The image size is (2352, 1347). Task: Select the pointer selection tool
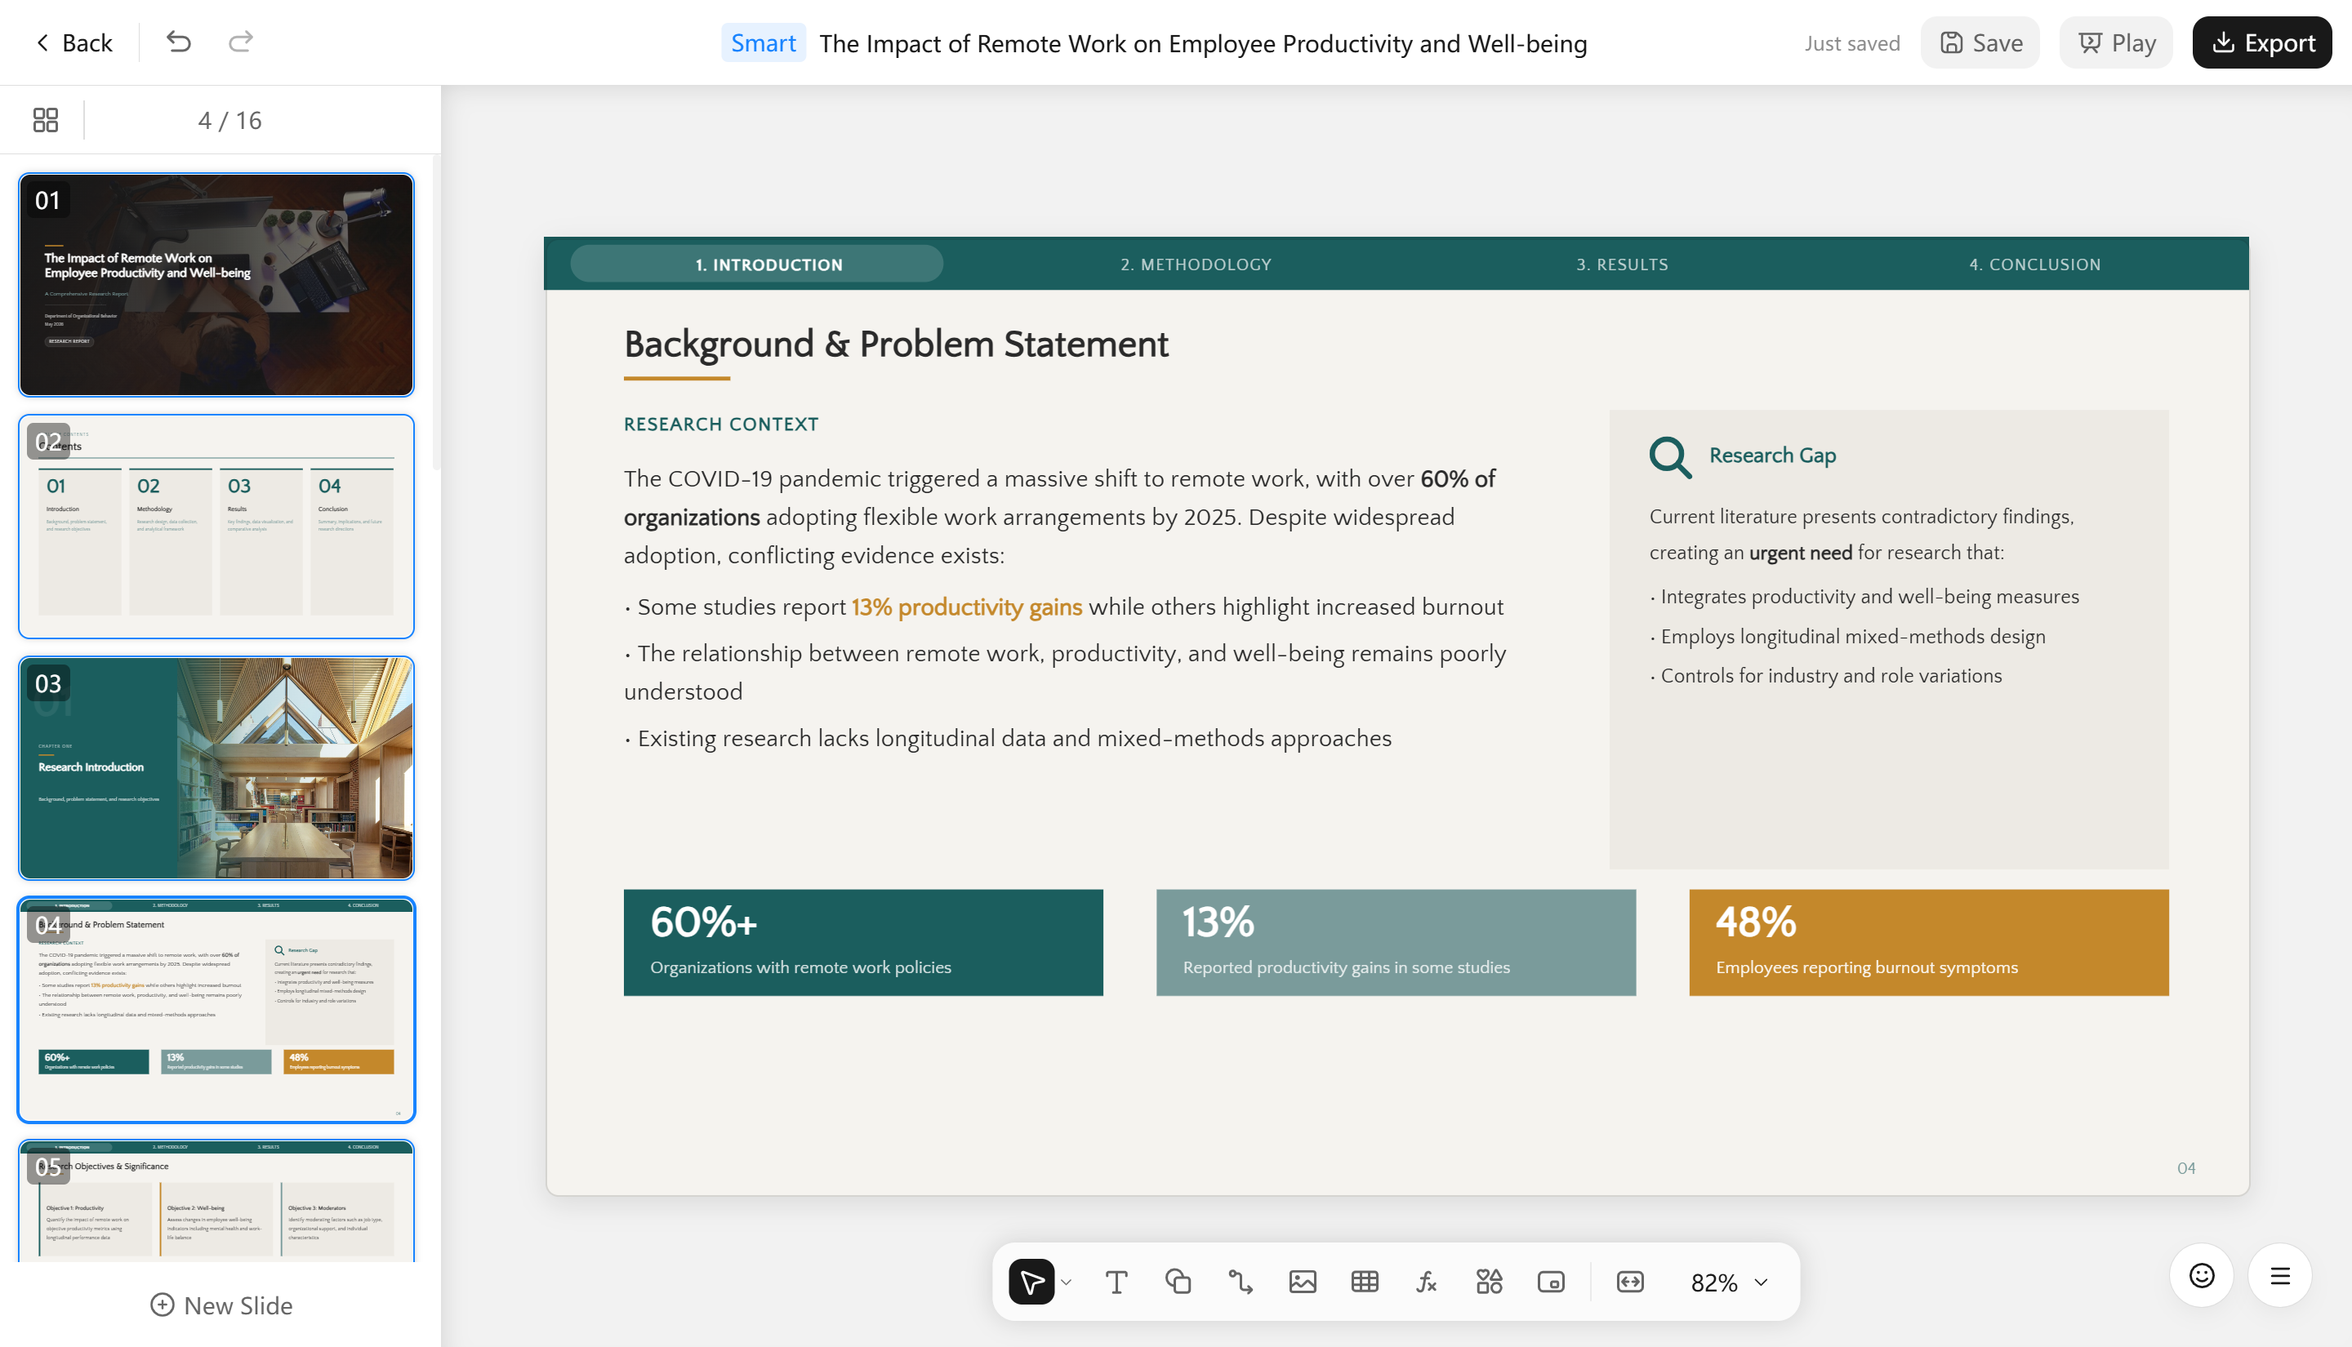pos(1031,1283)
